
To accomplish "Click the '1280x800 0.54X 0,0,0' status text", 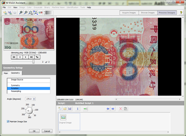I will pyautogui.click(x=65, y=99).
